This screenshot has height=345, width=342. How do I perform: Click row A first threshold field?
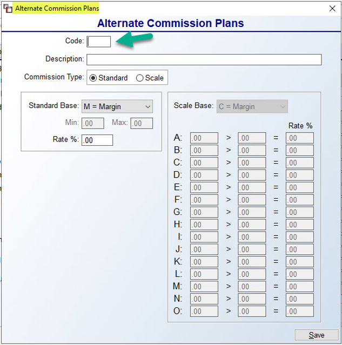(204, 138)
